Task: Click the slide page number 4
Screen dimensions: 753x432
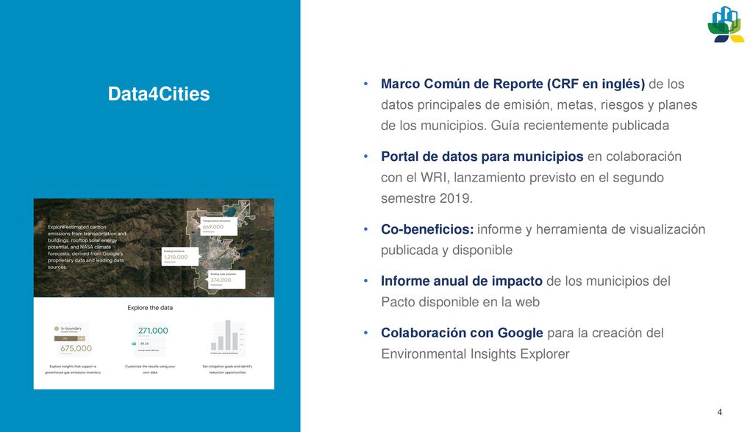Action: pos(719,412)
